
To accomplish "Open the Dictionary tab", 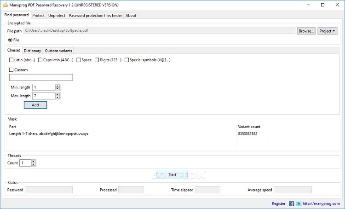I will [32, 51].
